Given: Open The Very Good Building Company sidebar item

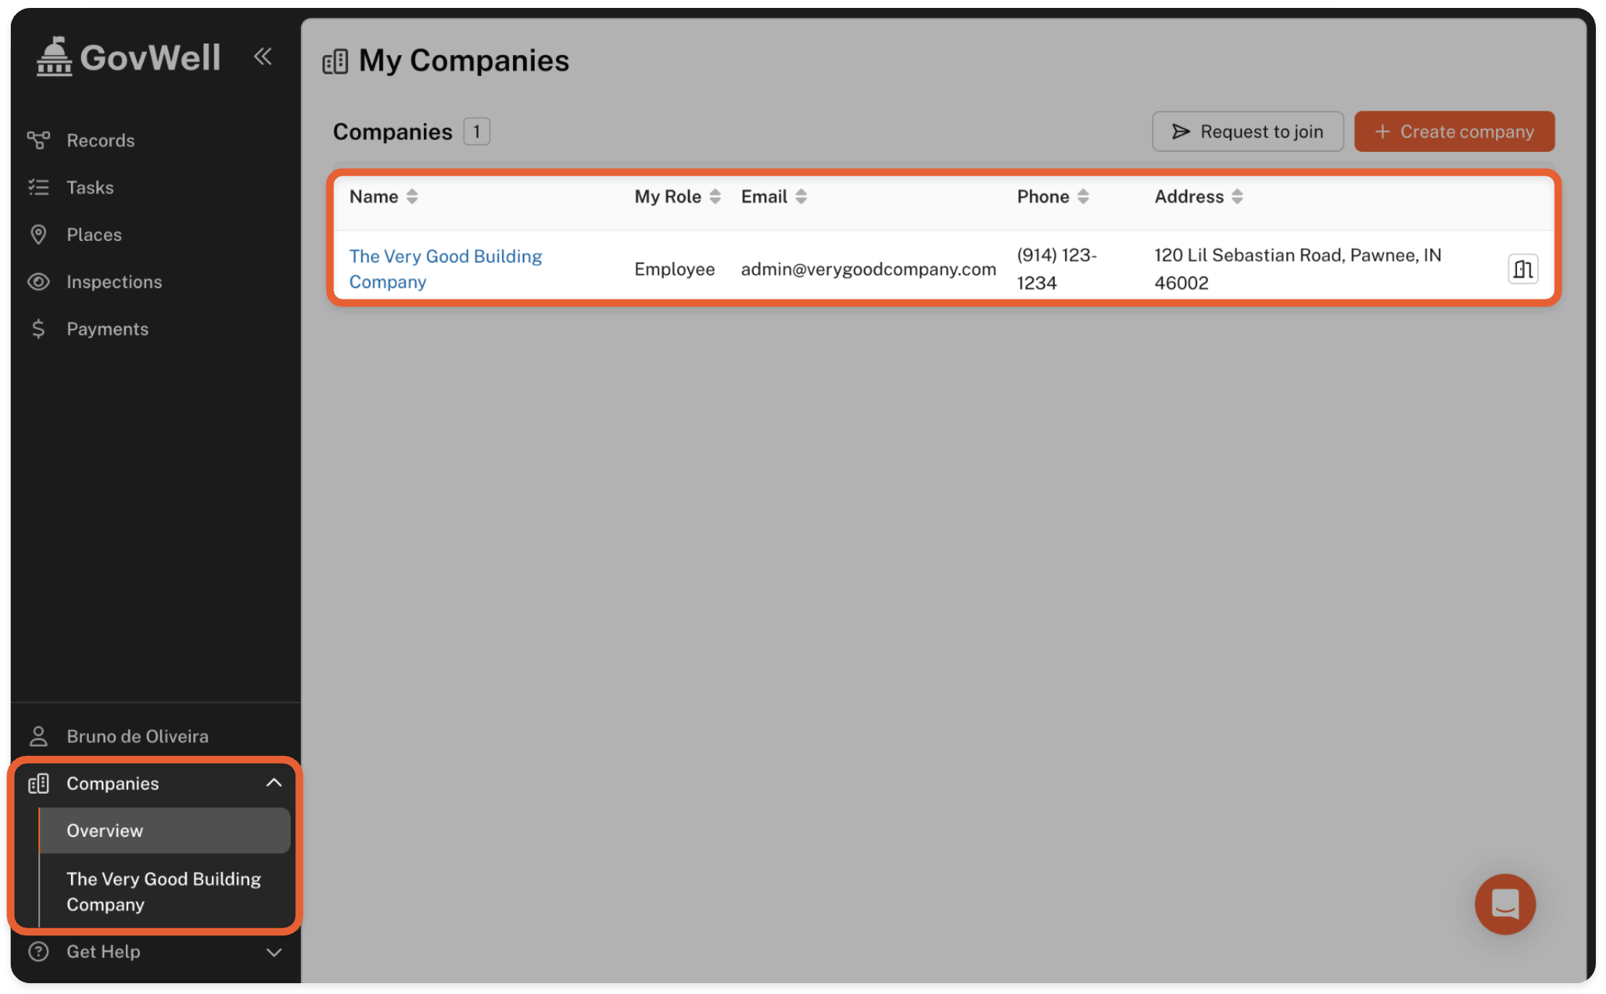Looking at the screenshot, I should [163, 891].
